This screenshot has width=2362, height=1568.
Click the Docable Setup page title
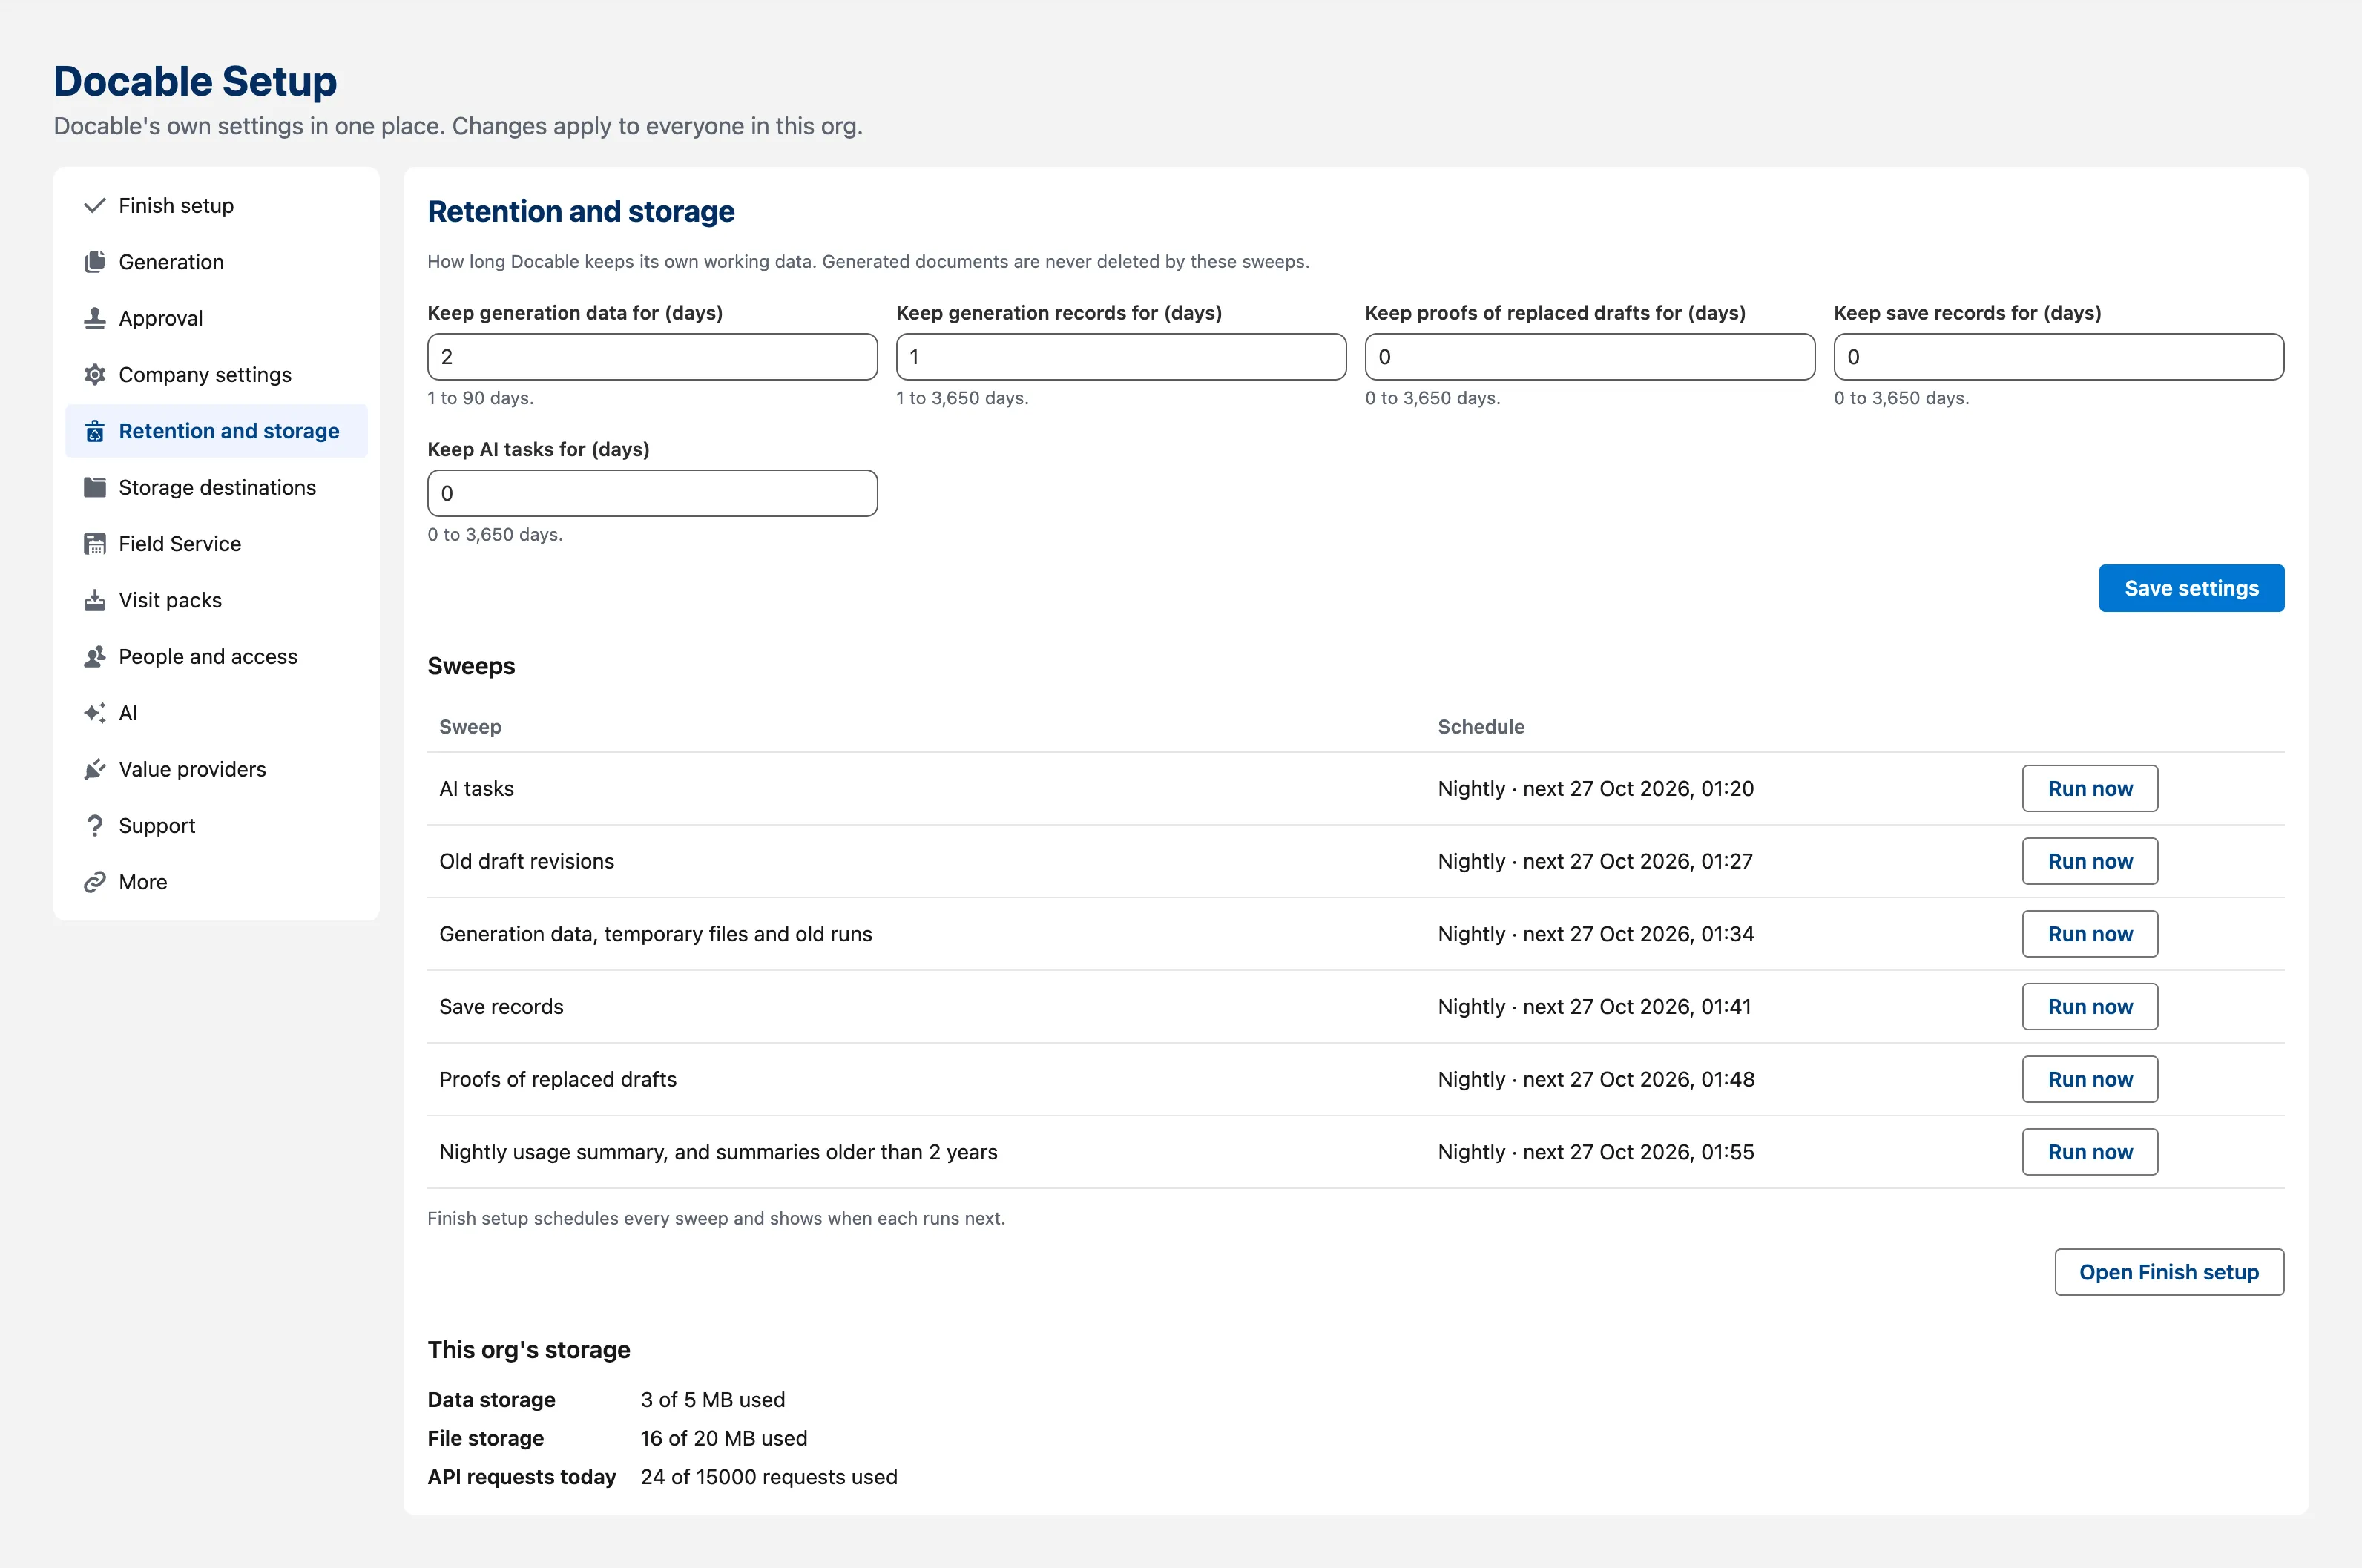coord(195,81)
